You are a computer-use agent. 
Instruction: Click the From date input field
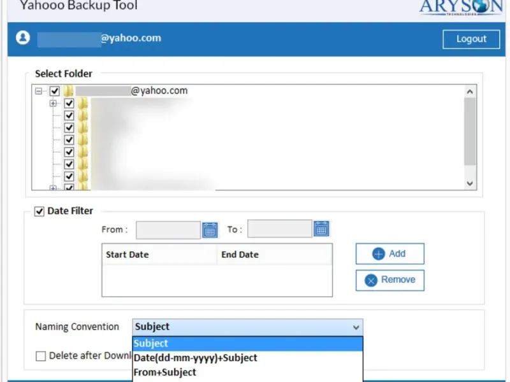pos(168,230)
